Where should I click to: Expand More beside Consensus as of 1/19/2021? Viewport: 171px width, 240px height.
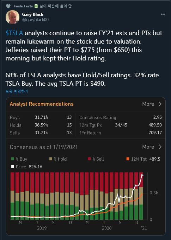pos(148,147)
